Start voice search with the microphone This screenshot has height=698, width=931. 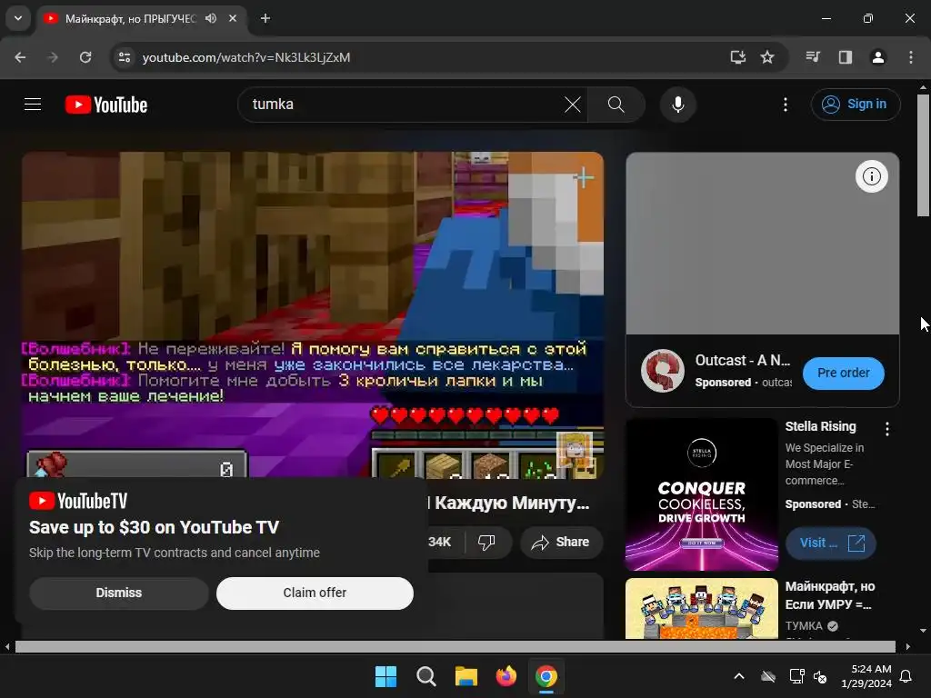pos(677,105)
